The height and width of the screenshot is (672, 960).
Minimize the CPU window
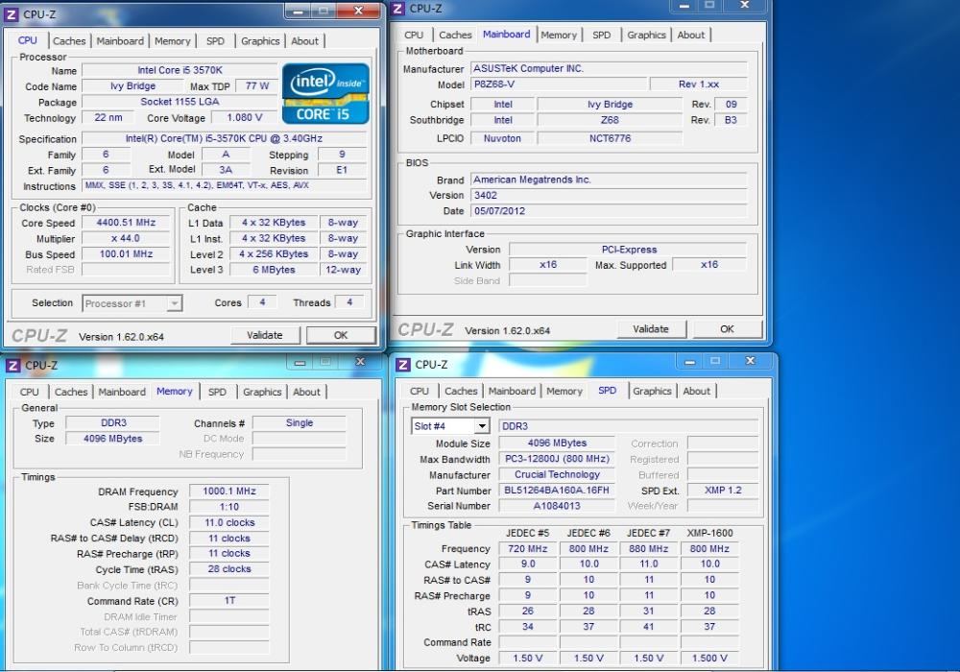pyautogui.click(x=299, y=11)
